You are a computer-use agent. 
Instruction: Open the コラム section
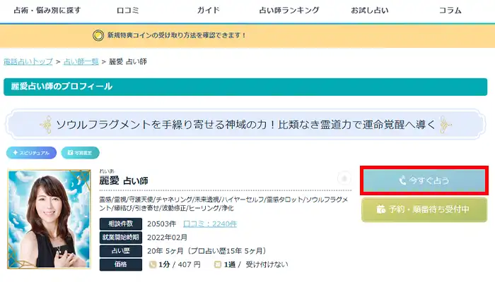pos(450,11)
